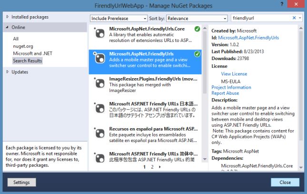This screenshot has height=194, width=307.
Task: Expand the Installed packages section
Action: [x=8, y=17]
